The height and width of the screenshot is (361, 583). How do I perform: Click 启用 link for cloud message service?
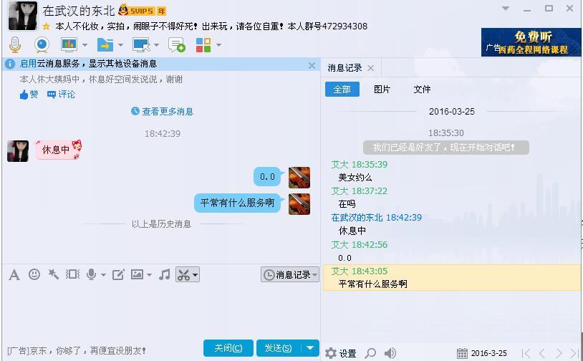pyautogui.click(x=28, y=64)
